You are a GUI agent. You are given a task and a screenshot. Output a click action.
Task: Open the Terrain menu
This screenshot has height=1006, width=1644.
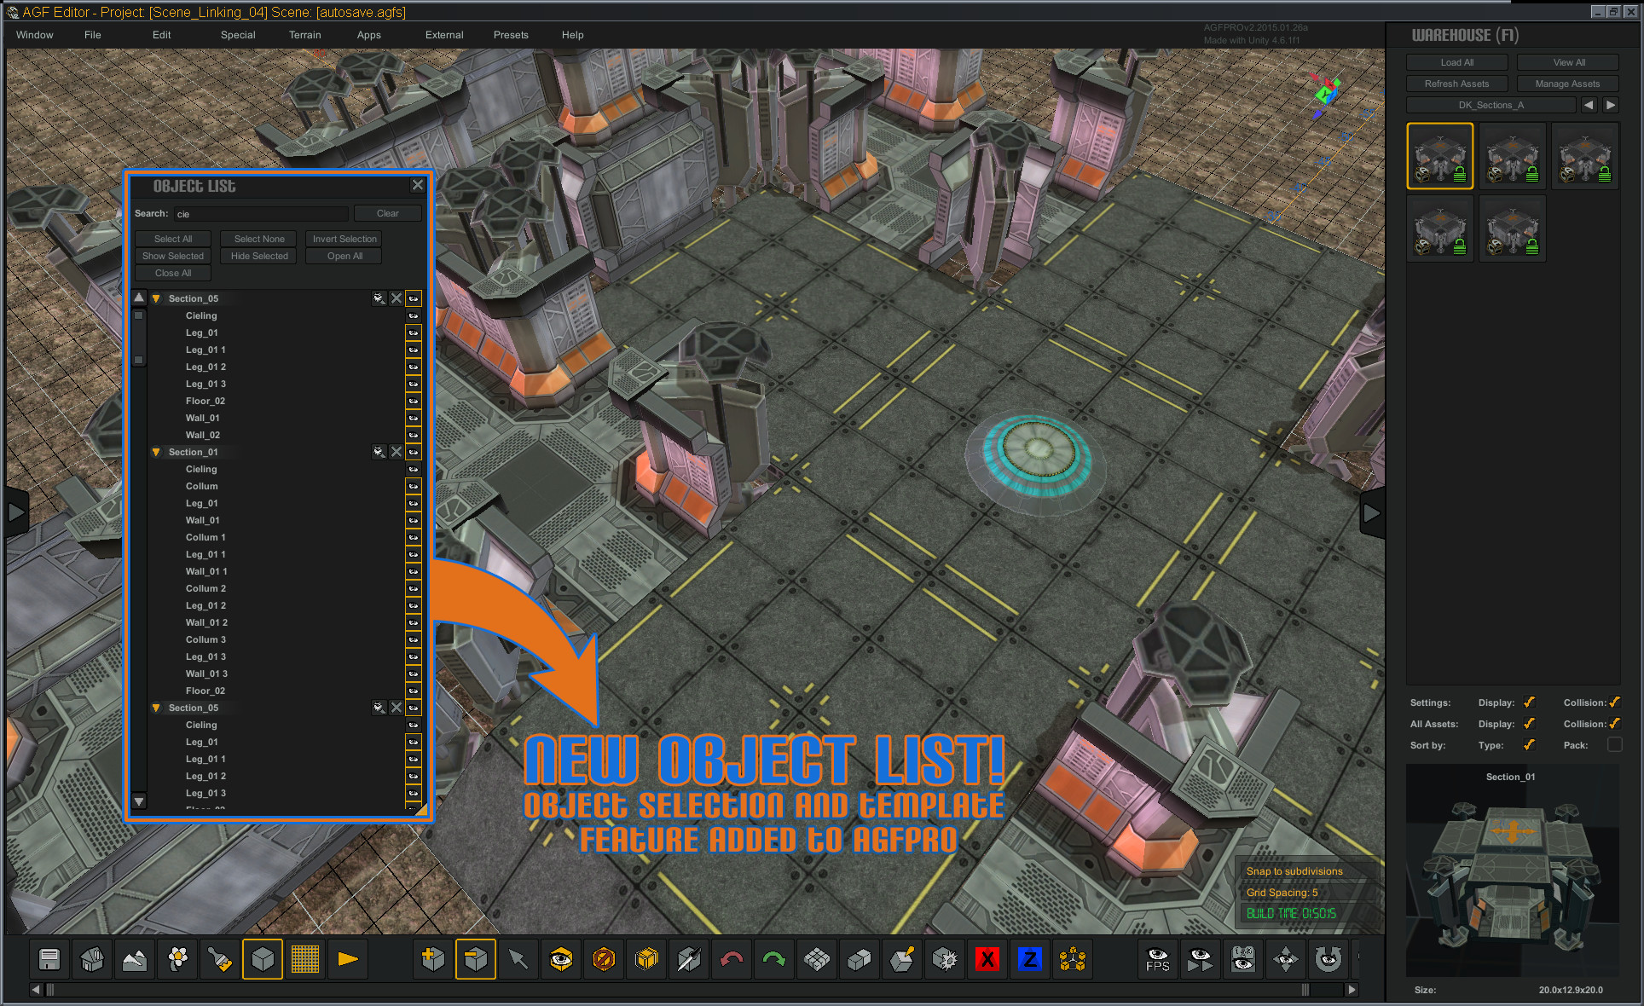point(304,35)
